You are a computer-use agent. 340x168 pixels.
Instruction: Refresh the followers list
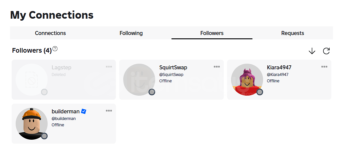326,51
